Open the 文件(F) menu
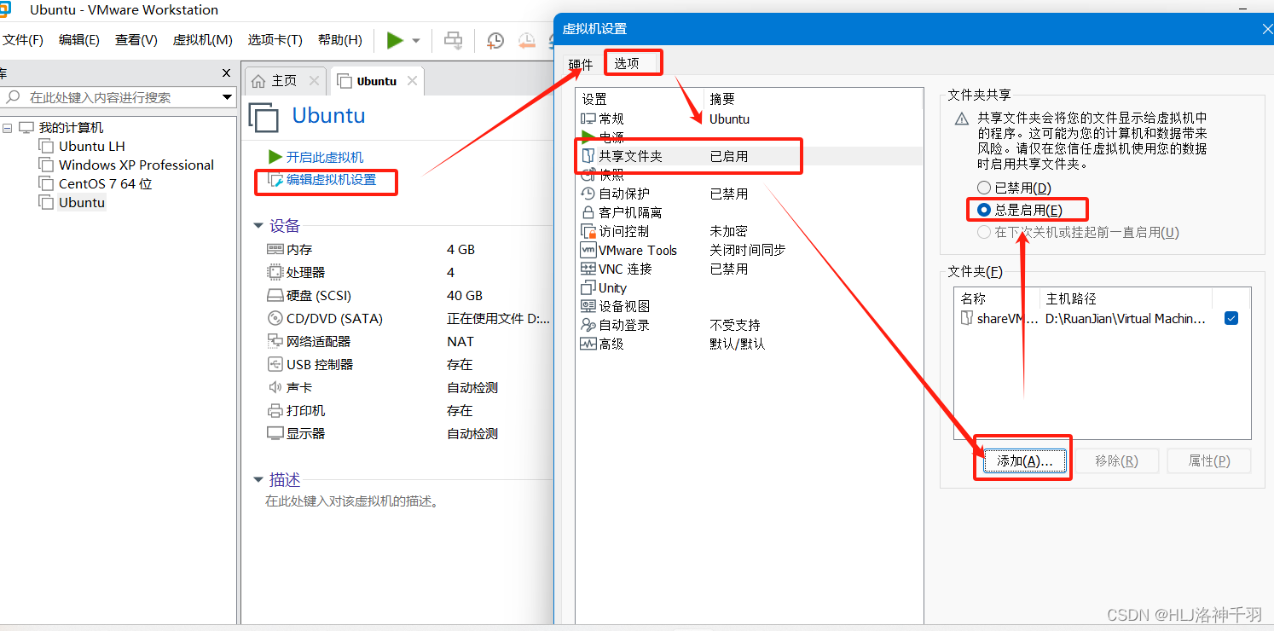Image resolution: width=1274 pixels, height=631 pixels. pos(23,40)
